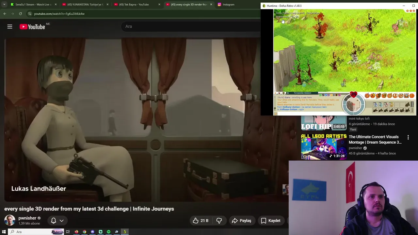Toggle the notification bell for pwnisher
The image size is (418, 235).
pos(54,221)
